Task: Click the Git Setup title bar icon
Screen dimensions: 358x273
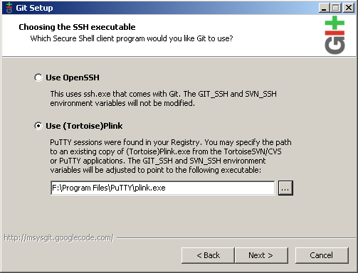Action: click(9, 8)
